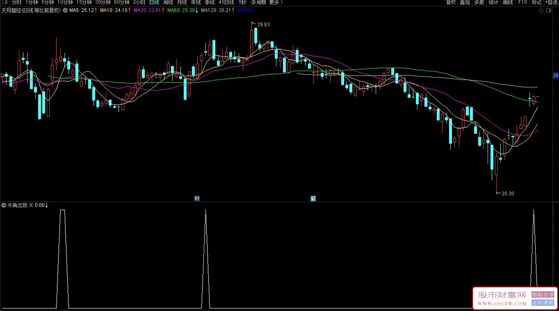This screenshot has height=311, width=559.
Task: Select the 1分钟 period
Action: (32, 3)
